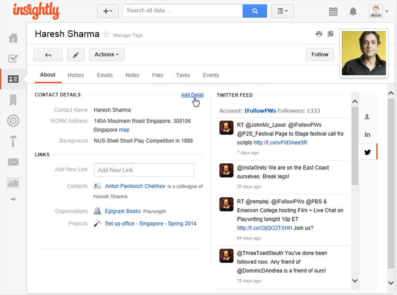Open the Opportunities target icon in sidebar
The width and height of the screenshot is (397, 295).
[13, 121]
